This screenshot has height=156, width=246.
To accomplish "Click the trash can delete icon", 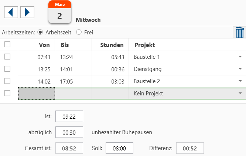I will coord(240,32).
